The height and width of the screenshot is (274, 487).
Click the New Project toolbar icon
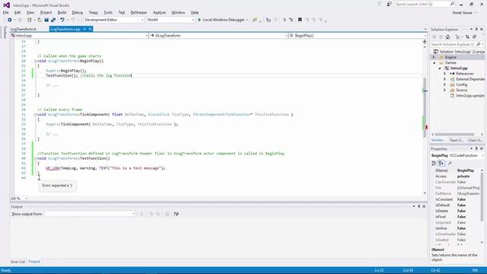click(x=29, y=20)
